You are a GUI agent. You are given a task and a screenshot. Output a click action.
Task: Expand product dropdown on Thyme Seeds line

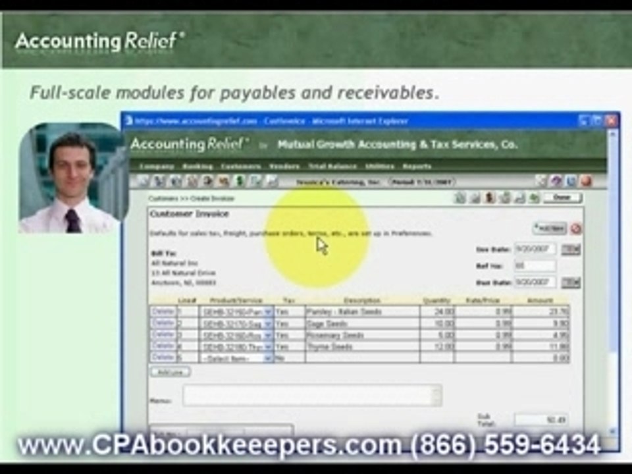pyautogui.click(x=269, y=347)
